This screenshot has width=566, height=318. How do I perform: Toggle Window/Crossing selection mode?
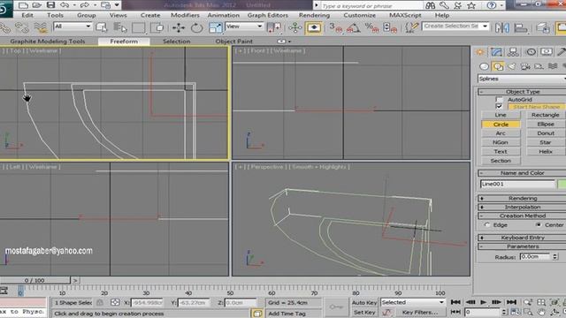point(157,27)
